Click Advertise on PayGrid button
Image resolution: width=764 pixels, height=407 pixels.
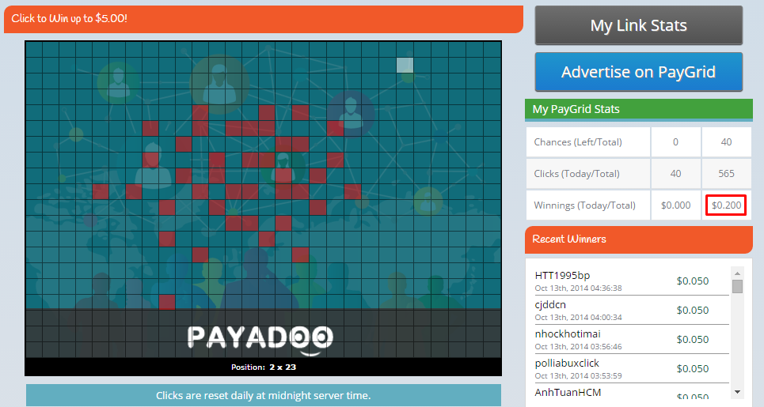coord(638,72)
